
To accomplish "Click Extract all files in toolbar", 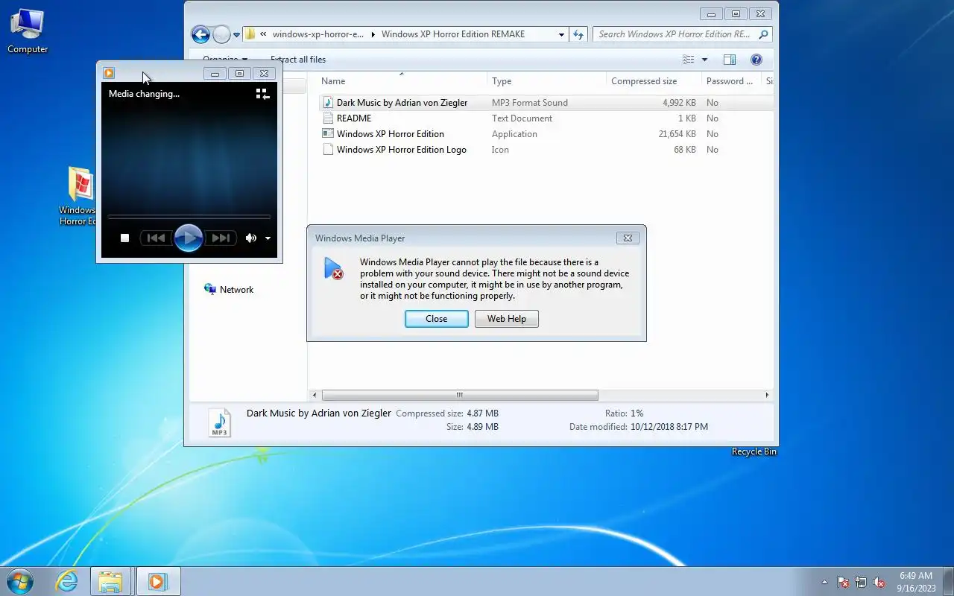I will coord(298,60).
